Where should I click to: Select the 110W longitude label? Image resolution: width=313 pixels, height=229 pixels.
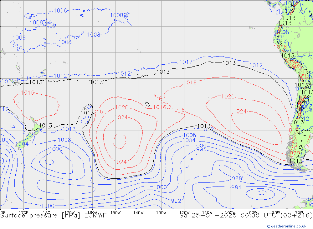[207, 213]
